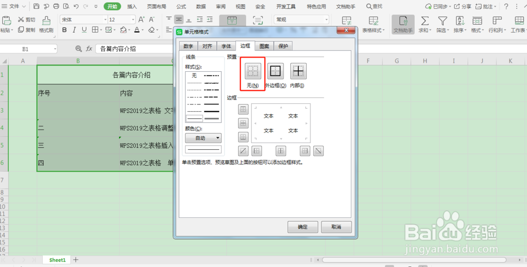Viewport: 527px width, 267px height.
Task: Click the fill color bucket icon
Action: coord(123,30)
